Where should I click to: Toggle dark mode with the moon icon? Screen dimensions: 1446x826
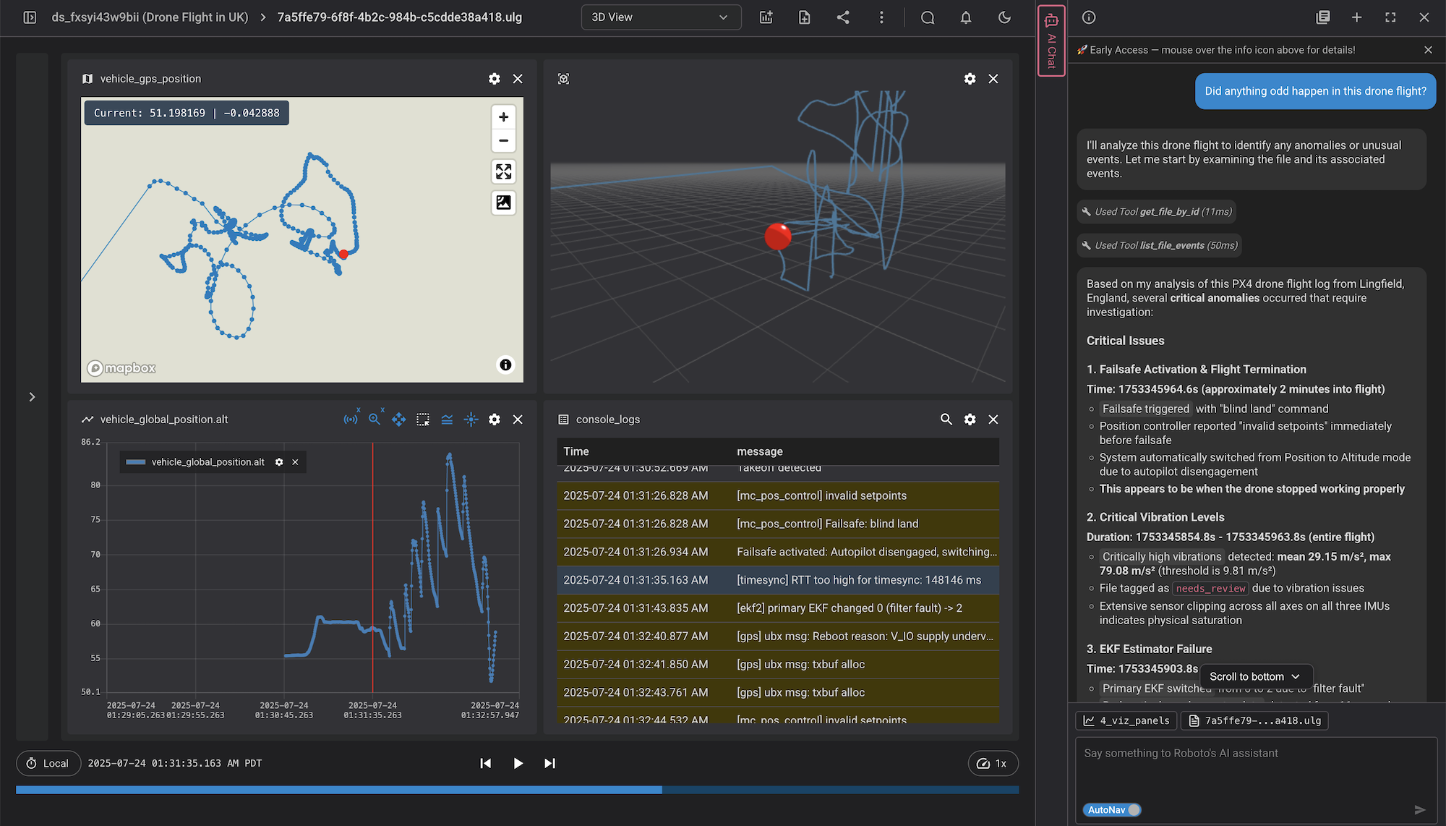click(x=1004, y=17)
